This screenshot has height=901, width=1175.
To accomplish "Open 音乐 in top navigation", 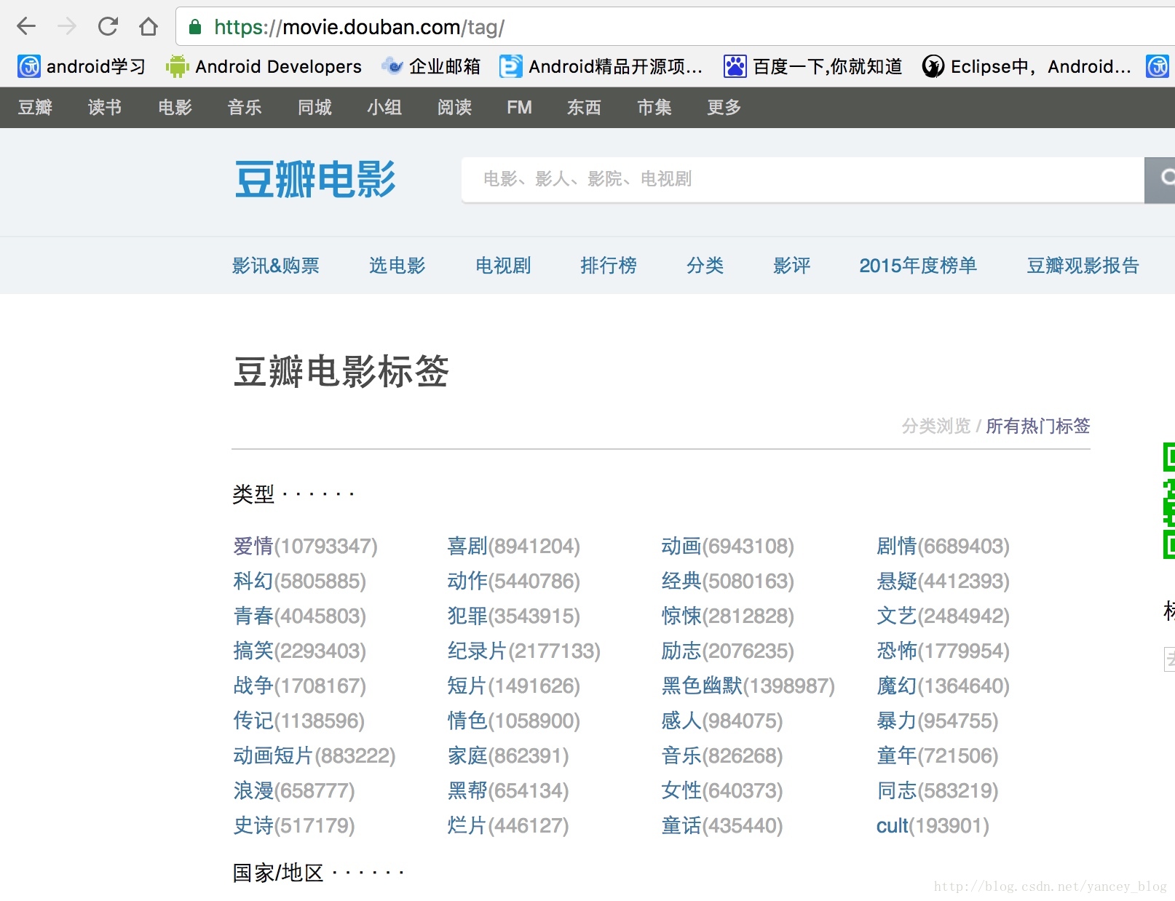I will [x=245, y=108].
